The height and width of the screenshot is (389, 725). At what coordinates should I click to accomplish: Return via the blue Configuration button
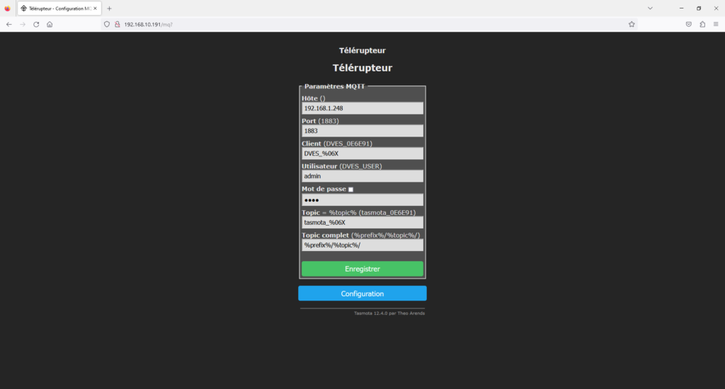click(x=362, y=294)
